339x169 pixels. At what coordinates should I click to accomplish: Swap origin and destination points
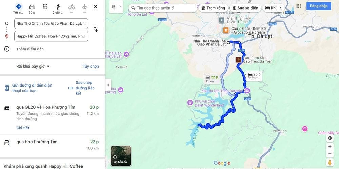pyautogui.click(x=96, y=29)
